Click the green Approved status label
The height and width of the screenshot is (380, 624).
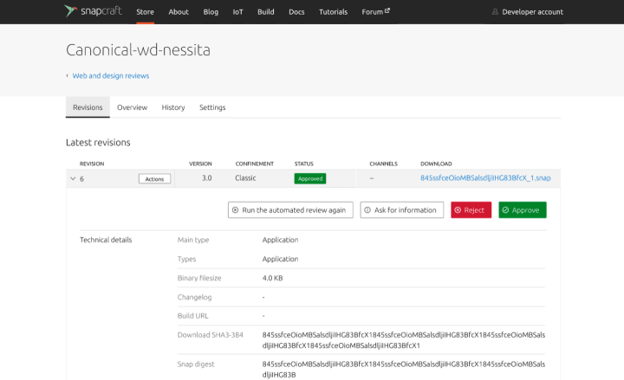[310, 178]
